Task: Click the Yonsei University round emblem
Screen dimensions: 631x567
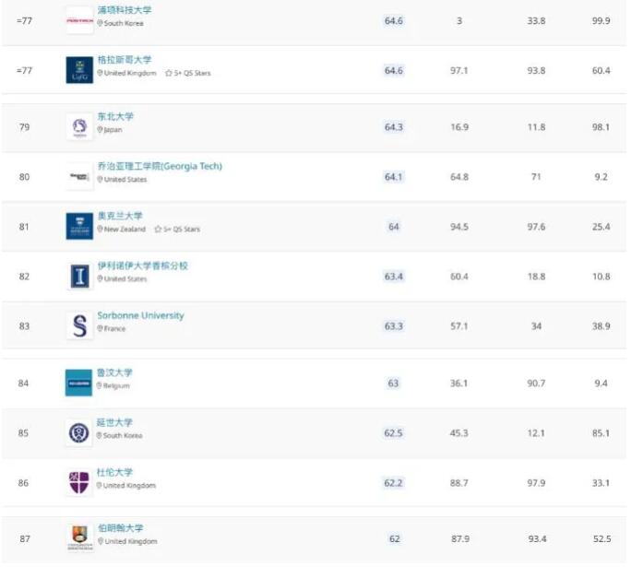Action: coord(78,432)
